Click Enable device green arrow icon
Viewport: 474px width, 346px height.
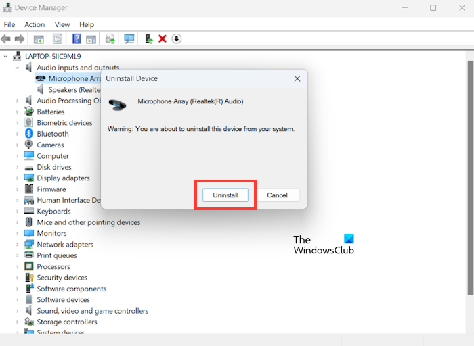149,39
